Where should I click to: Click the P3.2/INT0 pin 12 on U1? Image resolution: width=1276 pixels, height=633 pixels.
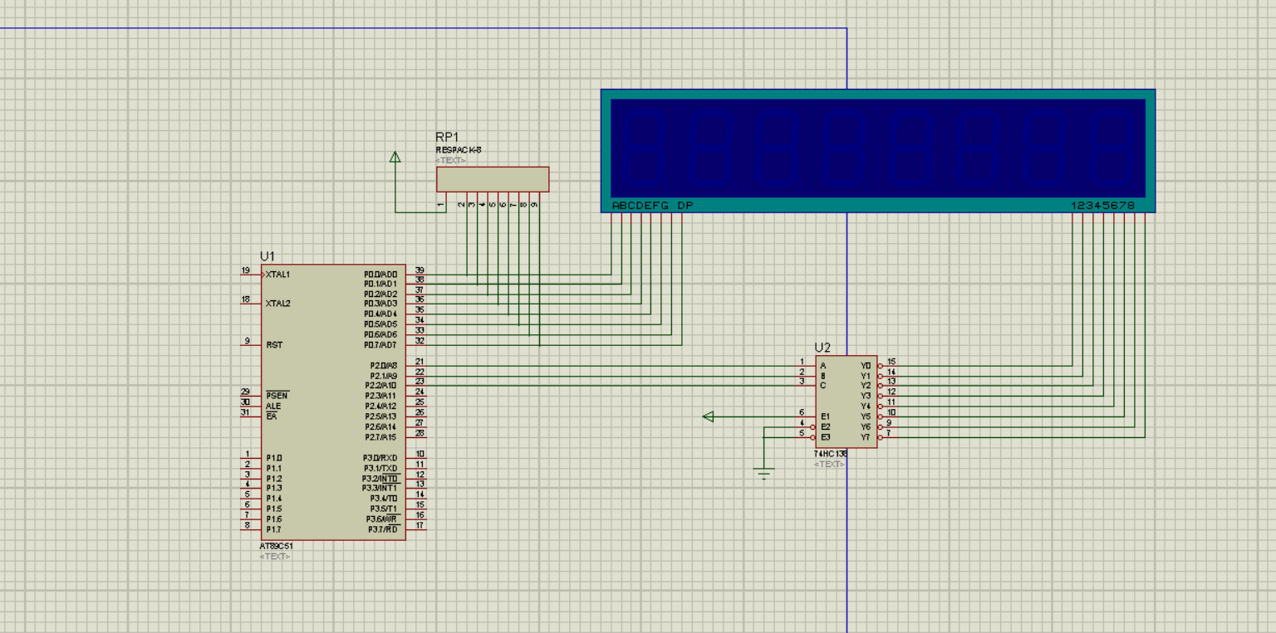(x=416, y=478)
